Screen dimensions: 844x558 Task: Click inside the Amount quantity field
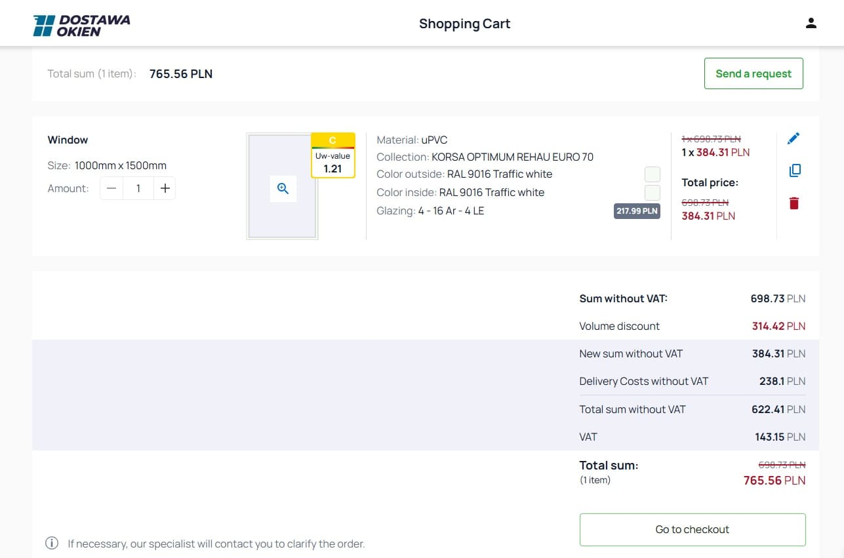138,188
